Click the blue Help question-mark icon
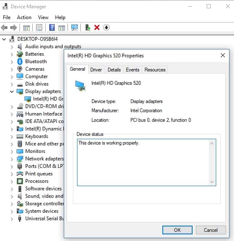 [x=52, y=28]
